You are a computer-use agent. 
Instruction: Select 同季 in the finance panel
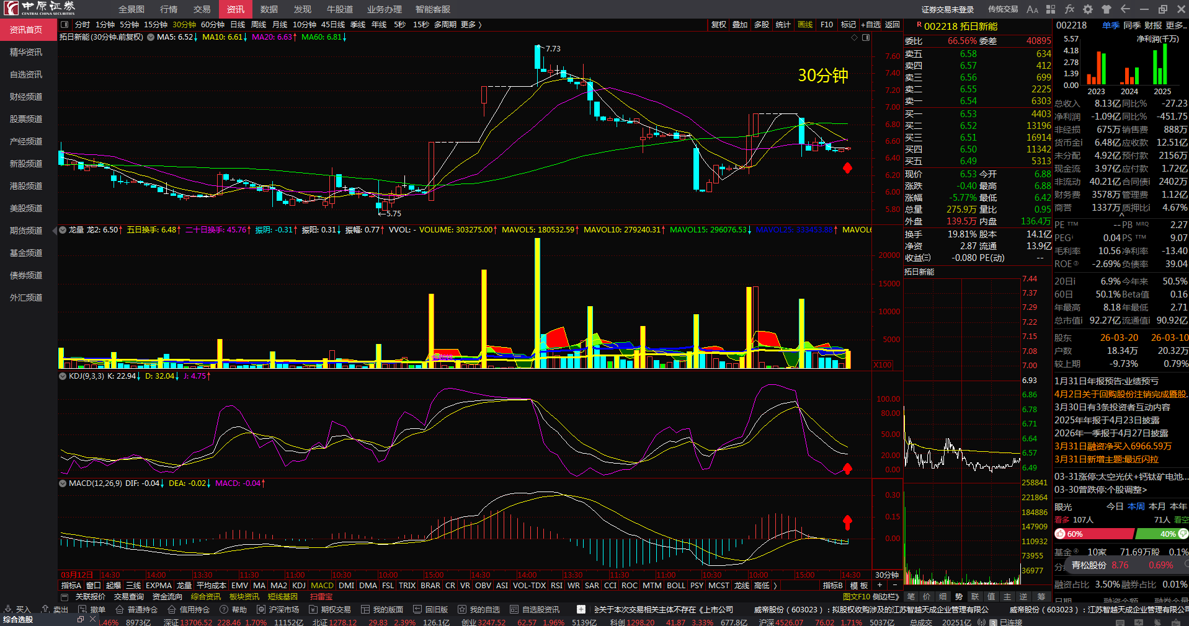(1132, 25)
